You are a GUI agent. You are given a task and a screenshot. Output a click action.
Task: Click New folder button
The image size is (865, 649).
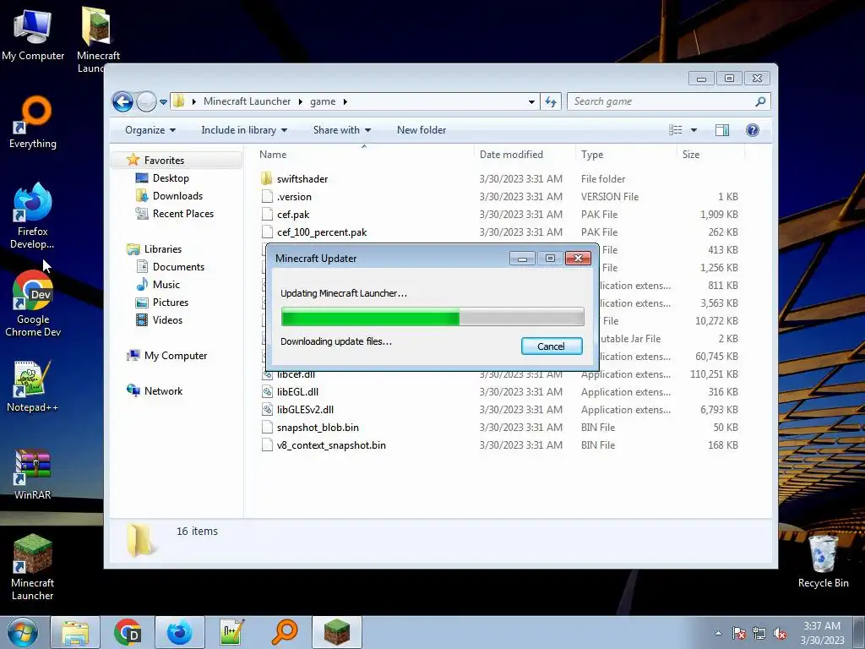422,130
